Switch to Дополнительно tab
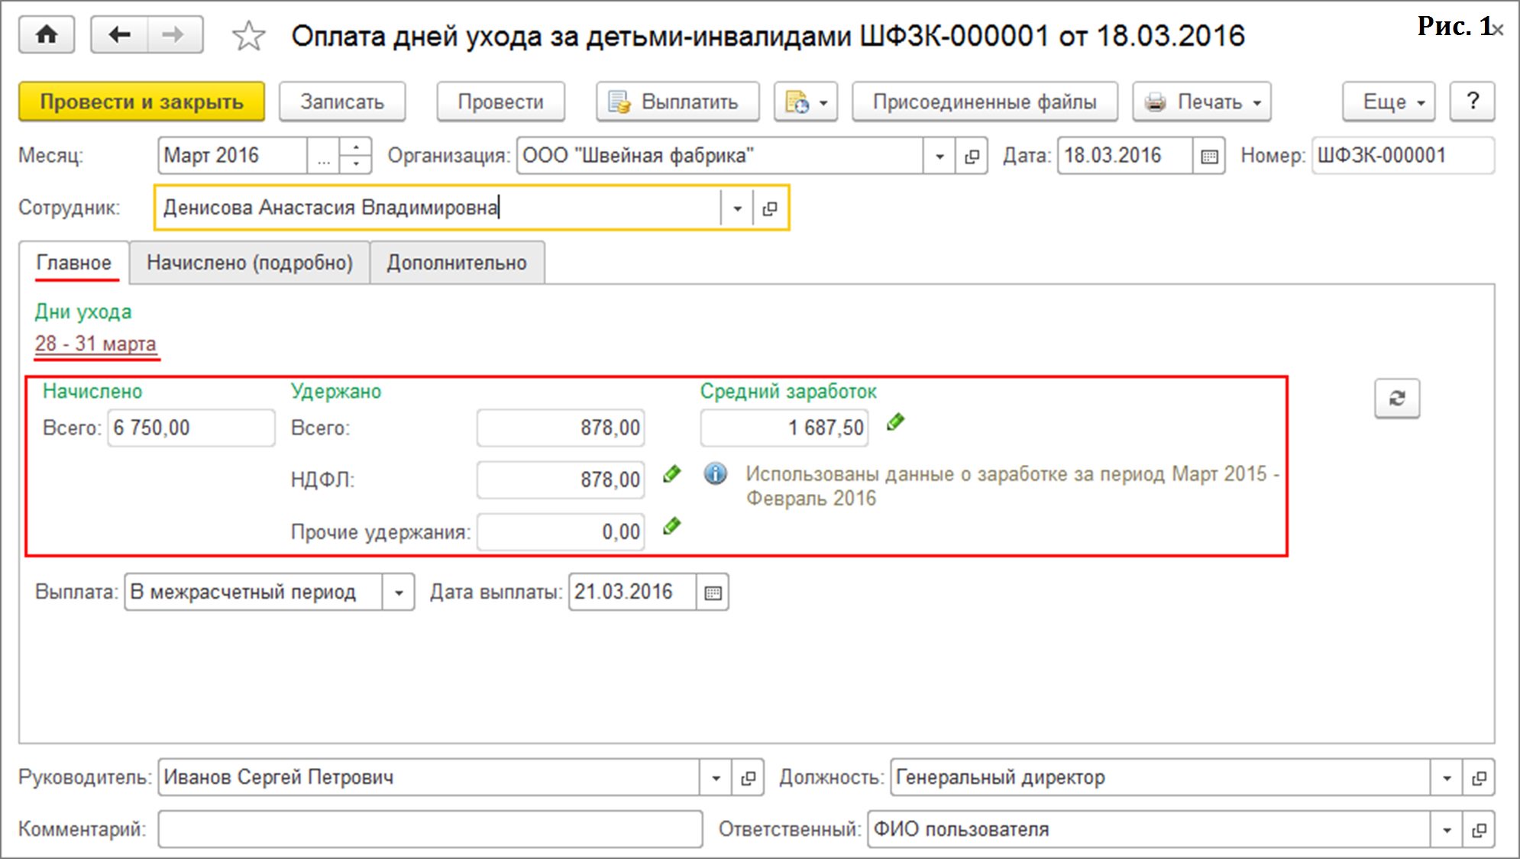 coord(457,263)
